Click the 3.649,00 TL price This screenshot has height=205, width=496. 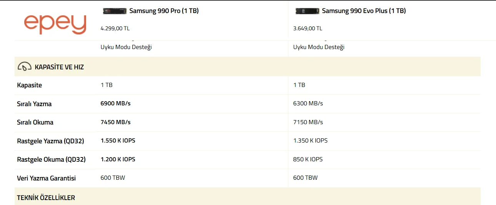(308, 28)
